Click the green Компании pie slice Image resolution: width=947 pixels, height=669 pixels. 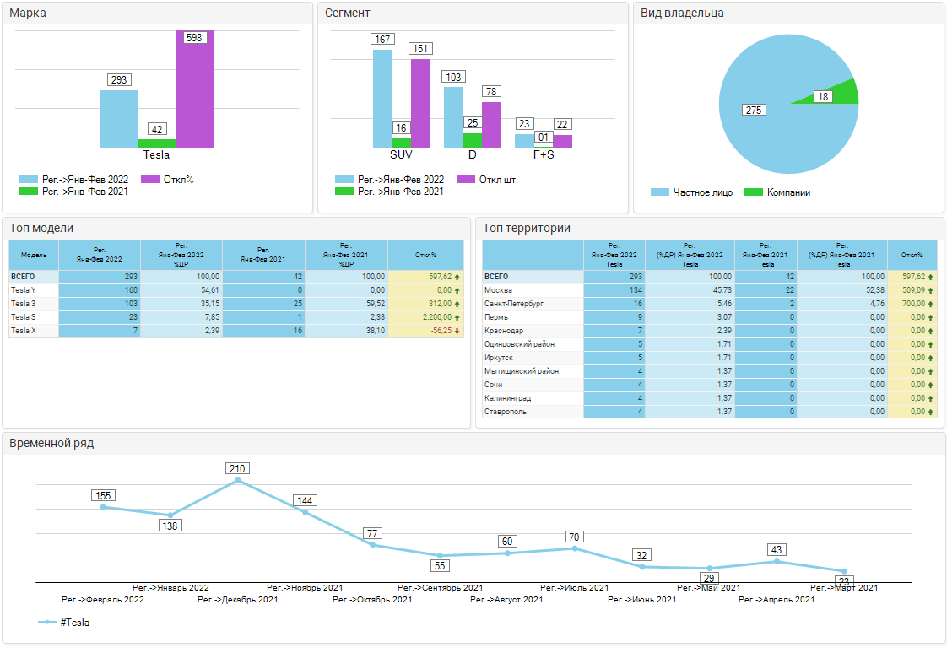point(844,92)
